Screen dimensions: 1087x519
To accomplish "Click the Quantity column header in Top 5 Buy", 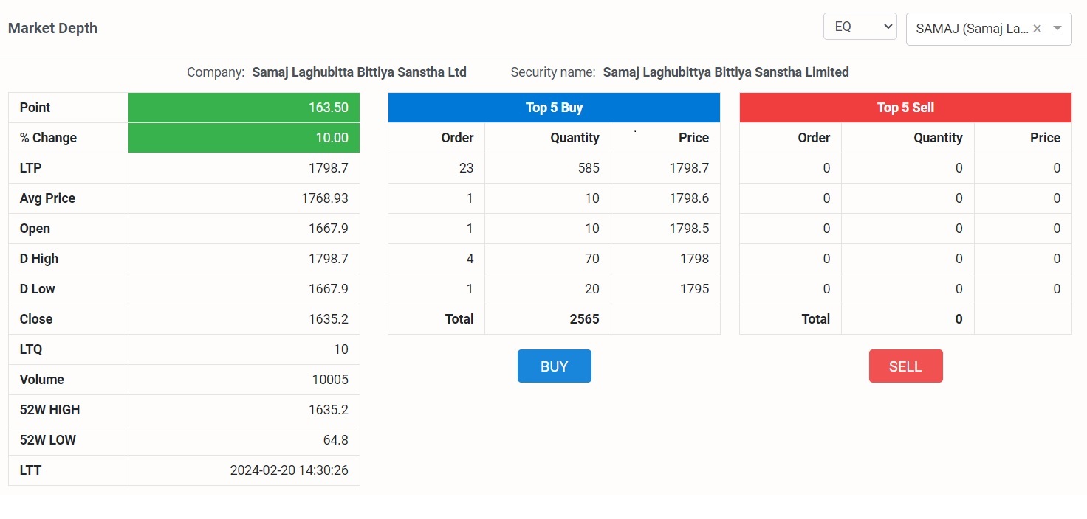I will click(575, 138).
